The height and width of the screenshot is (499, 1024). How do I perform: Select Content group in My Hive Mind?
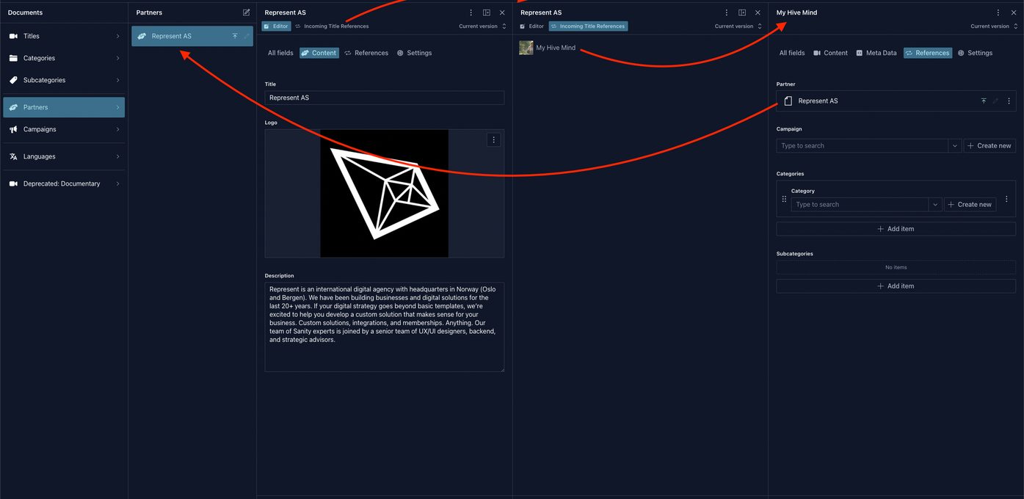point(830,53)
